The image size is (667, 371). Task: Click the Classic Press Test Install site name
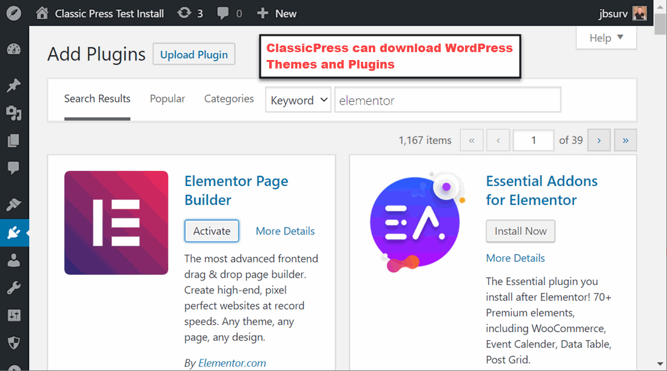tap(109, 13)
